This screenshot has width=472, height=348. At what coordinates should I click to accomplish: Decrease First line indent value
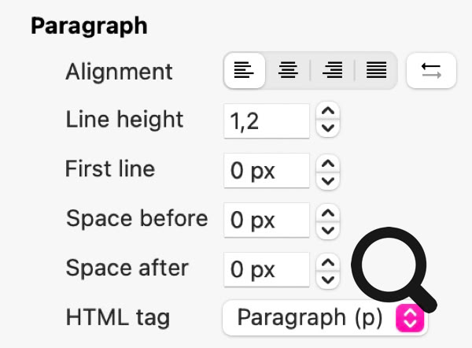(329, 179)
